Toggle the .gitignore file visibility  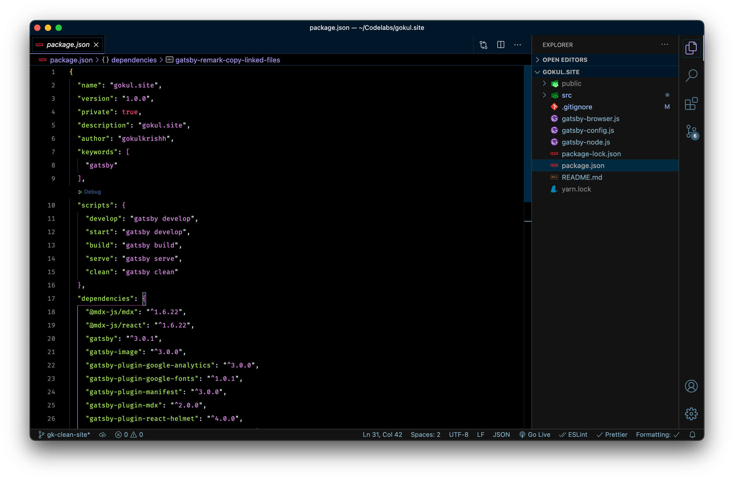577,107
